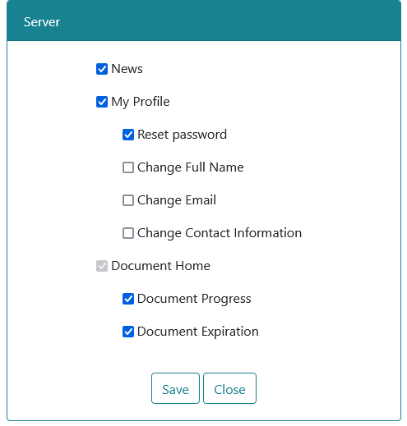The image size is (407, 426).
Task: Check the Change Contact Information box
Action: click(x=128, y=233)
